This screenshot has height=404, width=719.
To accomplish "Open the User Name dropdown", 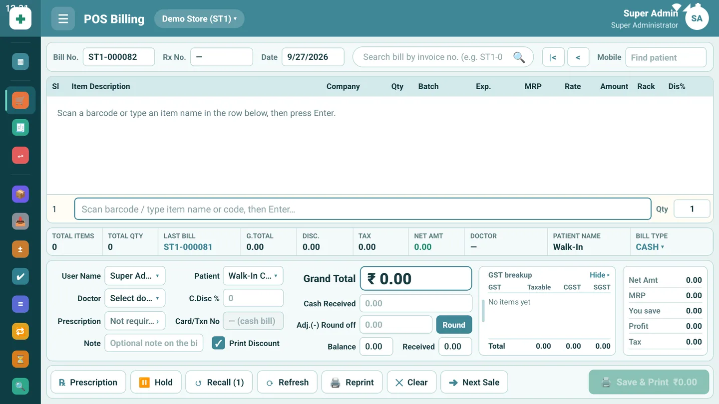I will [x=135, y=276].
